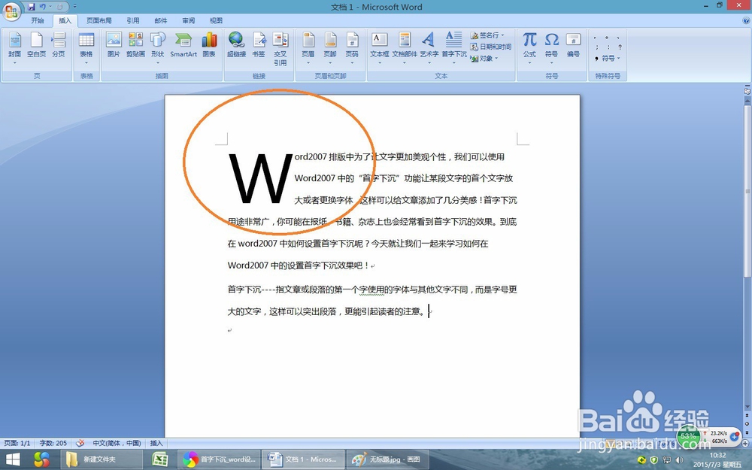The width and height of the screenshot is (752, 470).
Task: Insert a cross-reference (交叉引用)
Action: click(280, 48)
